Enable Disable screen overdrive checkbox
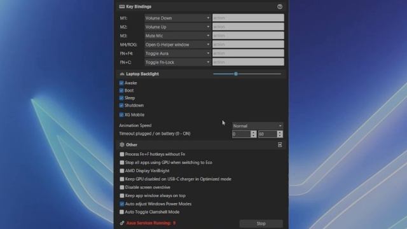This screenshot has width=407, height=229. [x=121, y=188]
